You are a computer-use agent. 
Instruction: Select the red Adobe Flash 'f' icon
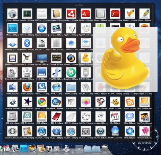click(x=115, y=13)
